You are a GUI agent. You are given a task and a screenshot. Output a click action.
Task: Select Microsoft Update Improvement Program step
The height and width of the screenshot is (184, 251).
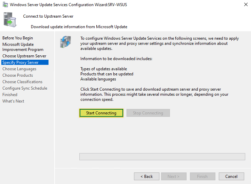[x=23, y=47]
